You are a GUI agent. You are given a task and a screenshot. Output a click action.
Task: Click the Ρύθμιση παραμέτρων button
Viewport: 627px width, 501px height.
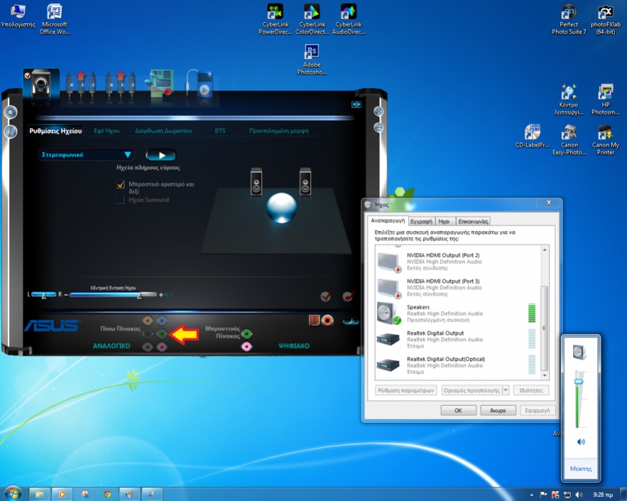(x=406, y=390)
